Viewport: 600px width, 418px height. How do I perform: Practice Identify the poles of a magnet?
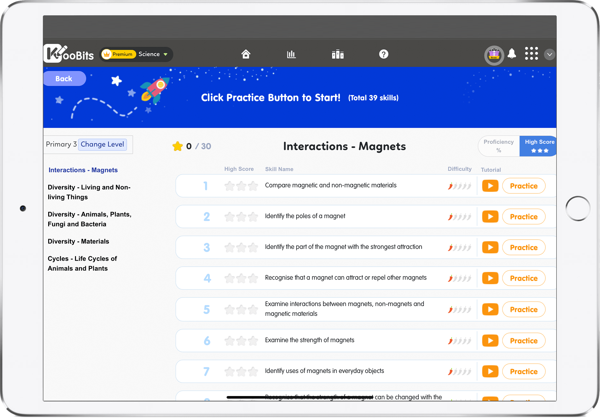point(524,217)
